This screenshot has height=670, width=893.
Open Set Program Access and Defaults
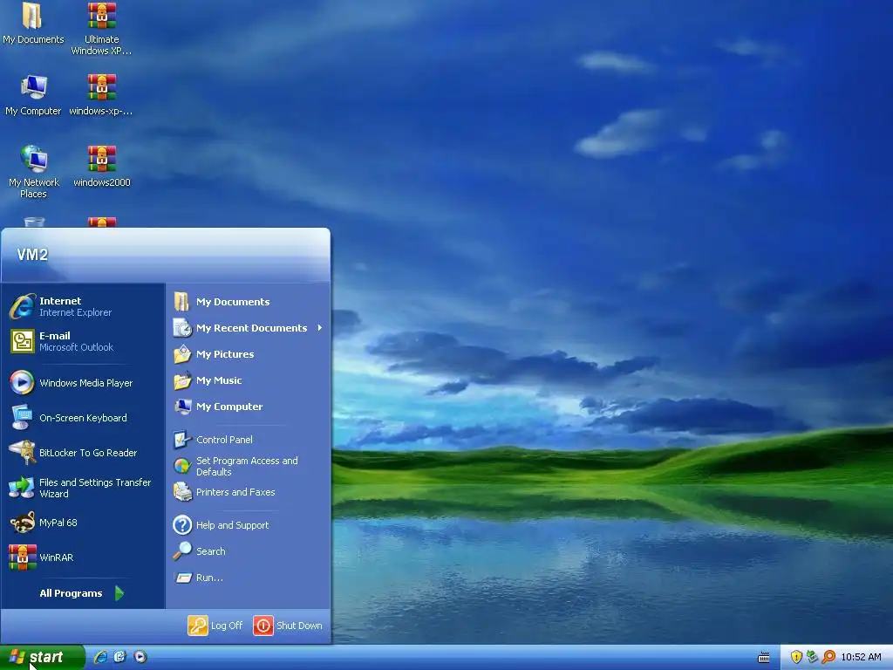tap(249, 466)
